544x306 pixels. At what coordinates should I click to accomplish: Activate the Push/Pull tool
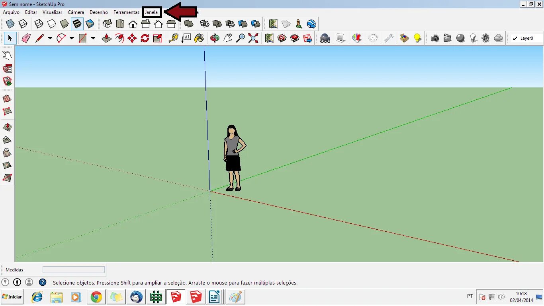[106, 38]
